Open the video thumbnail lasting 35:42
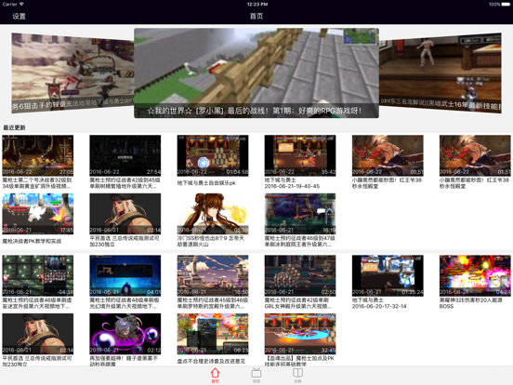Image resolution: width=513 pixels, height=385 pixels. (x=300, y=155)
